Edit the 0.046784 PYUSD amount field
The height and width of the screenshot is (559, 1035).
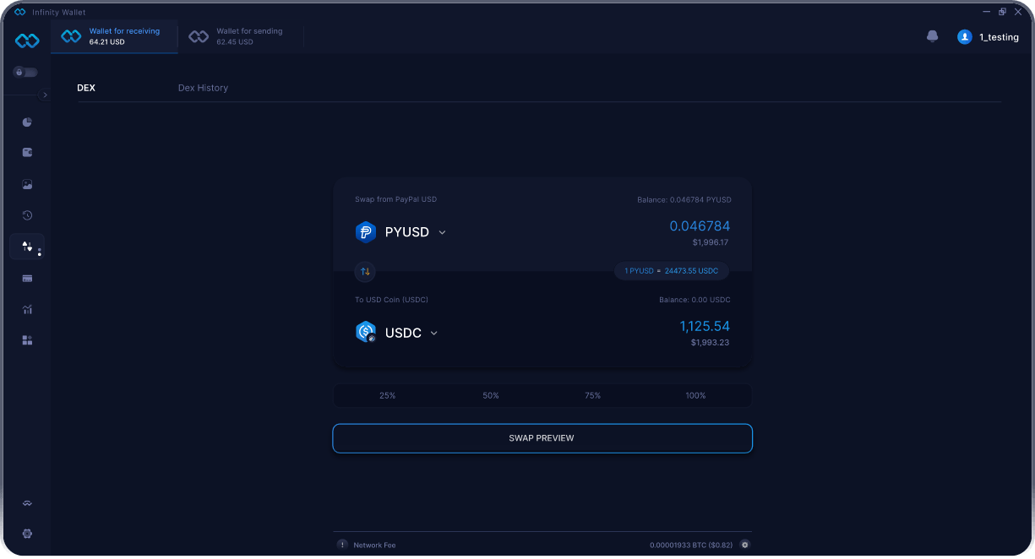point(700,226)
